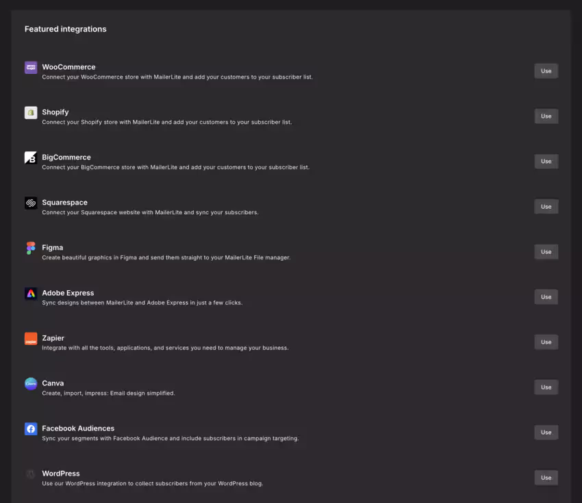The image size is (582, 503).
Task: Click the BigCommerce integration icon
Action: click(31, 157)
